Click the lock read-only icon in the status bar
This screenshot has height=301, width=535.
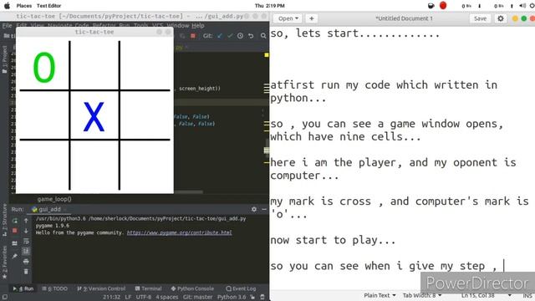click(x=252, y=298)
